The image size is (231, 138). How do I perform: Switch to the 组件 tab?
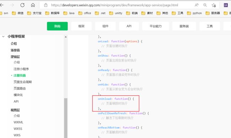point(105,26)
